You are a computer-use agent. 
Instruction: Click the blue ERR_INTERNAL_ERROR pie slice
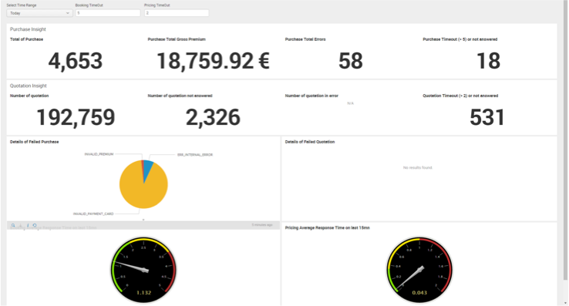148,166
